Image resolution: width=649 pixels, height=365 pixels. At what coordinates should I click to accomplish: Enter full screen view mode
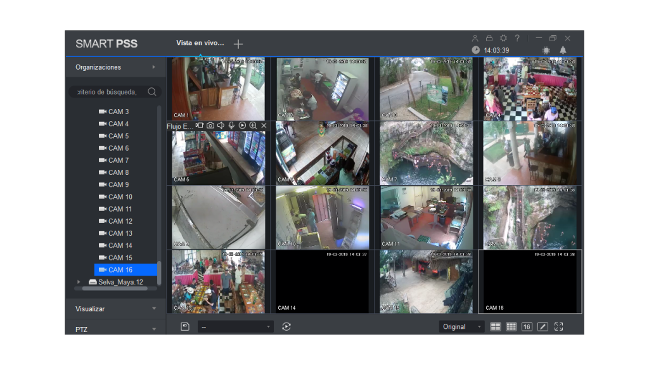click(559, 326)
